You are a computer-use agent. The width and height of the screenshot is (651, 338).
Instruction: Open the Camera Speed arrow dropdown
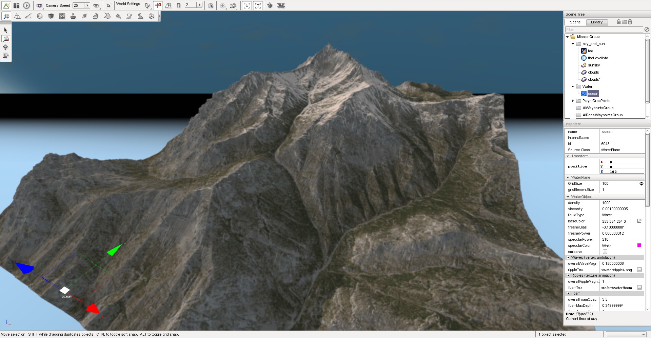(87, 5)
